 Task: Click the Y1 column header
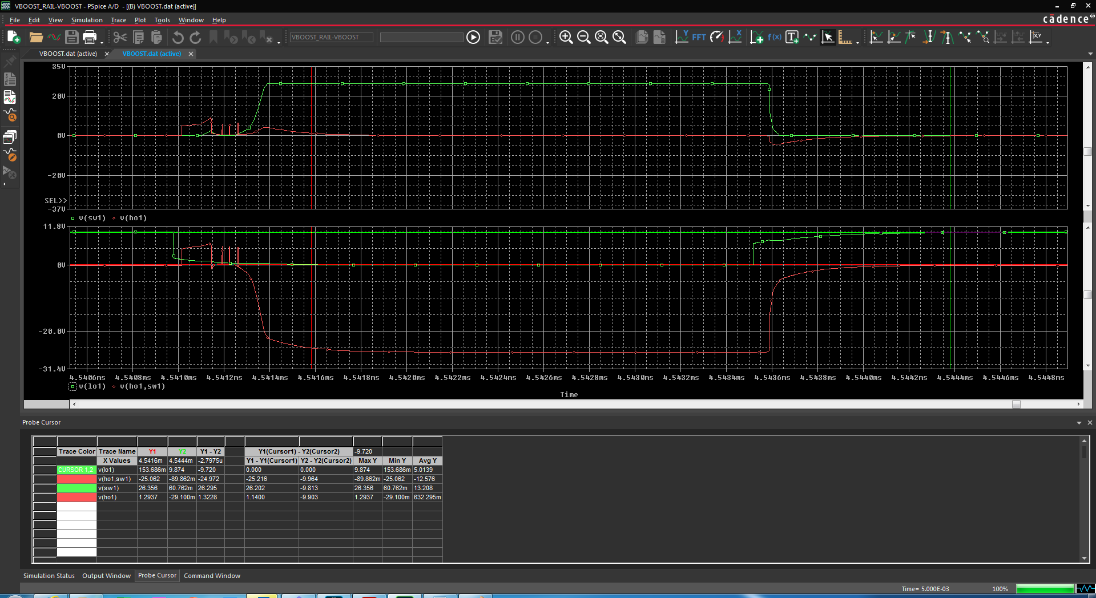point(152,451)
